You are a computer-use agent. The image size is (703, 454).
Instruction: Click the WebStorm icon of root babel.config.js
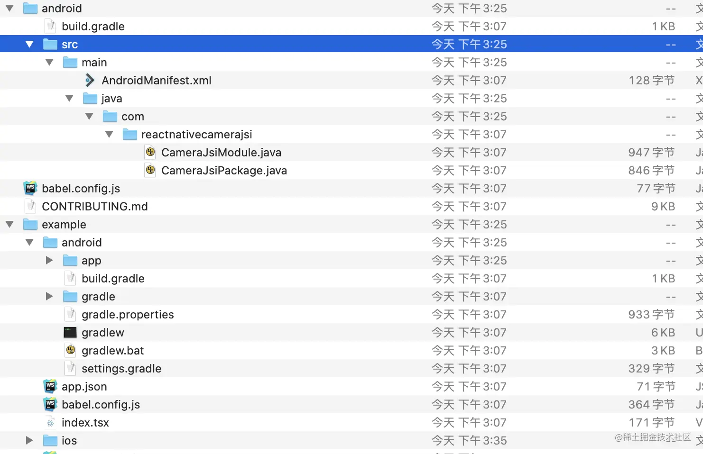click(x=30, y=188)
